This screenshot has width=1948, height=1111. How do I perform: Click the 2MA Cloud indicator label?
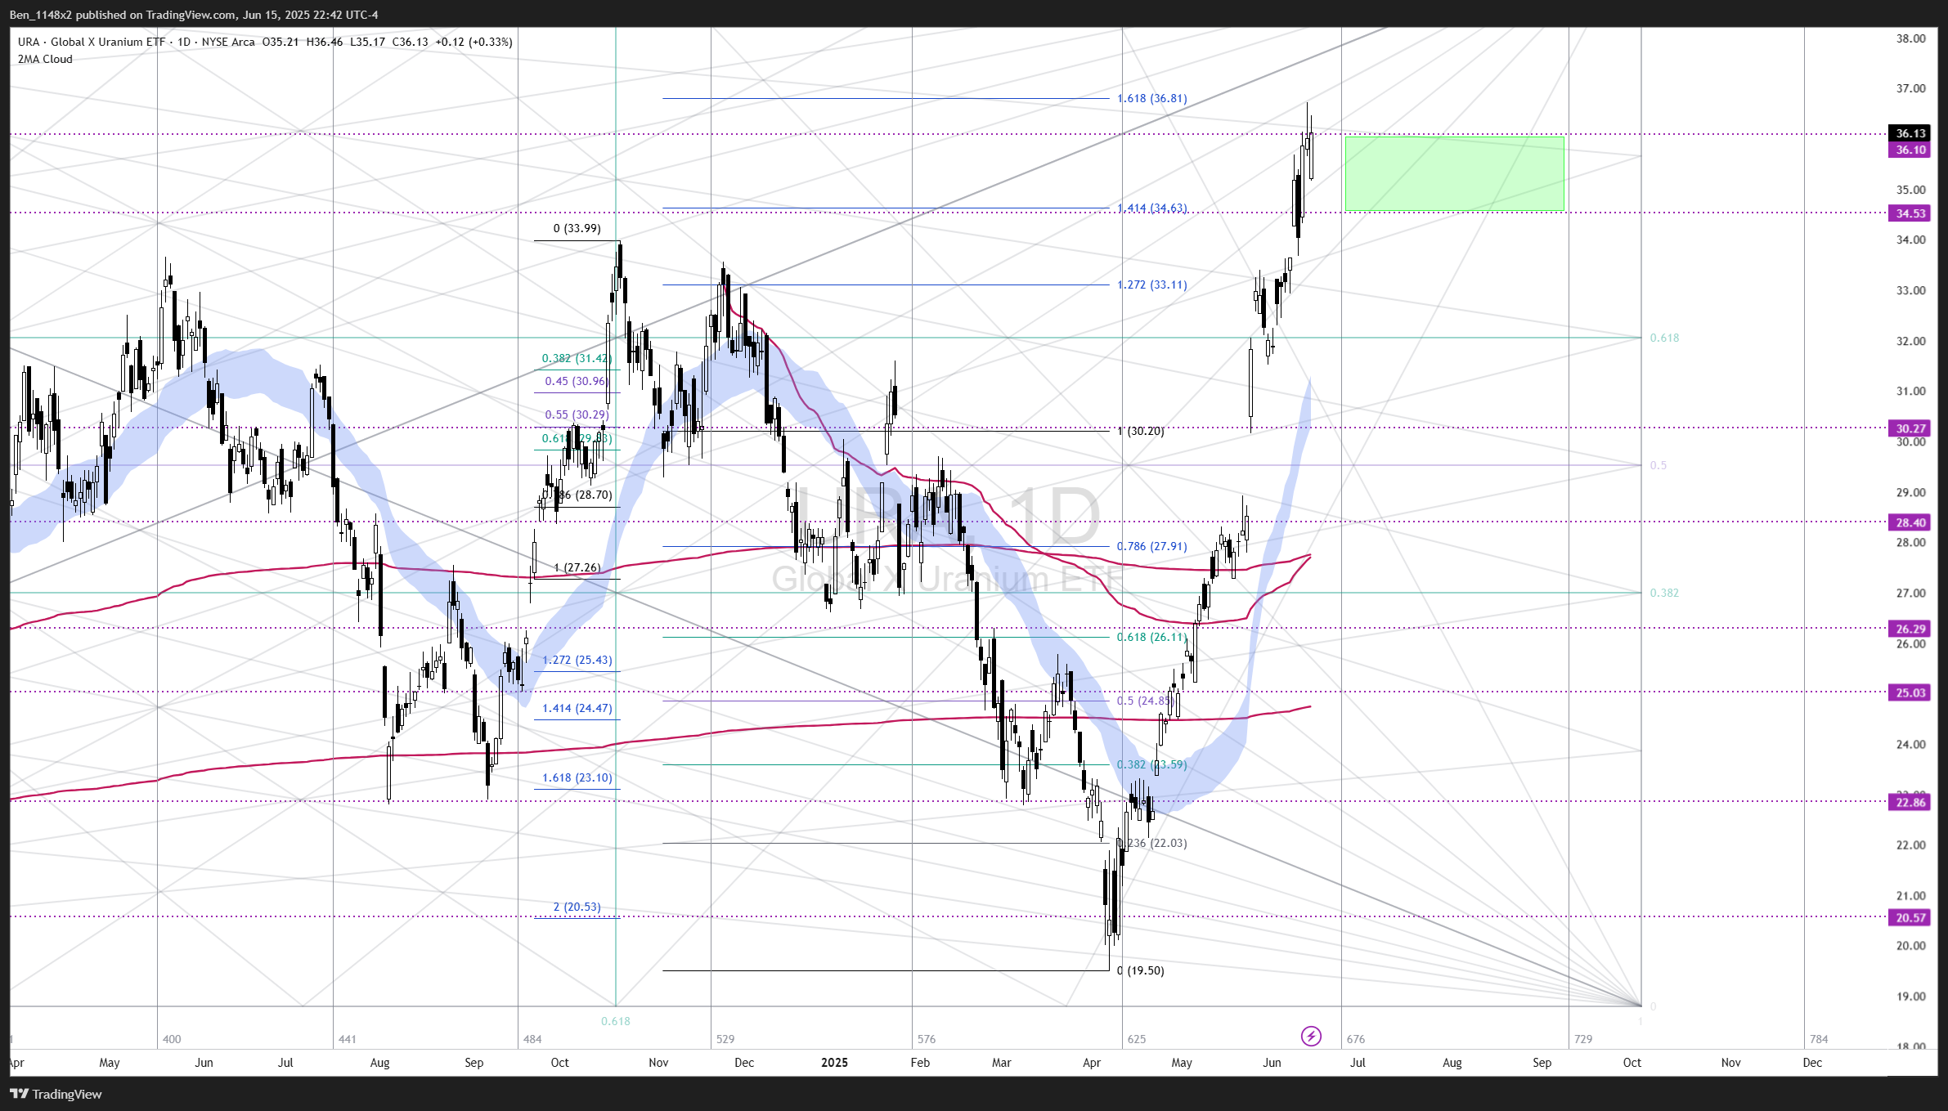point(45,59)
